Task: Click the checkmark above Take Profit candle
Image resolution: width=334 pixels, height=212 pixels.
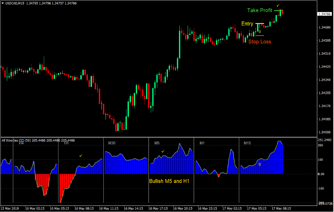Action: (278, 5)
